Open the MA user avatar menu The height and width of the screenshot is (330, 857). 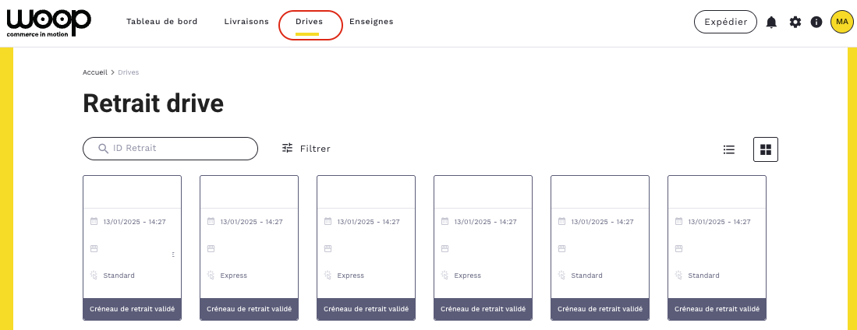coord(841,22)
